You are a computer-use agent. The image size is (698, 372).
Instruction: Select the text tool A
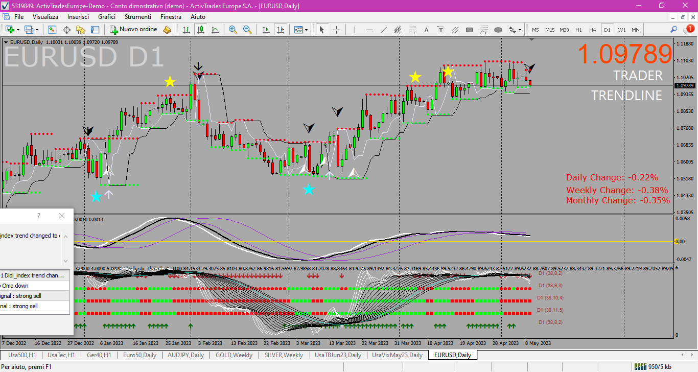(x=426, y=30)
